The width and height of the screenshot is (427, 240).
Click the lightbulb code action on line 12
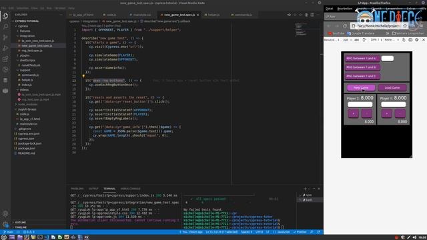click(83, 76)
